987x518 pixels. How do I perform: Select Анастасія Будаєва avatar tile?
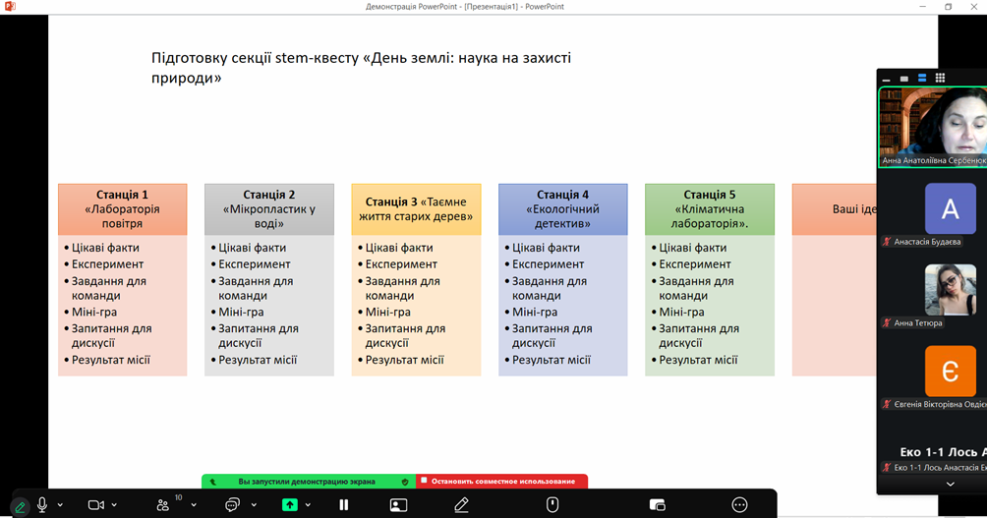click(x=951, y=208)
